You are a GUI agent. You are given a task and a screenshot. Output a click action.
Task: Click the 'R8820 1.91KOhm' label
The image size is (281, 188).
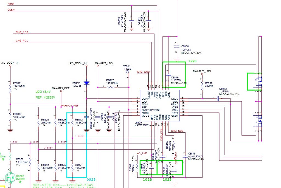pyautogui.click(x=22, y=161)
